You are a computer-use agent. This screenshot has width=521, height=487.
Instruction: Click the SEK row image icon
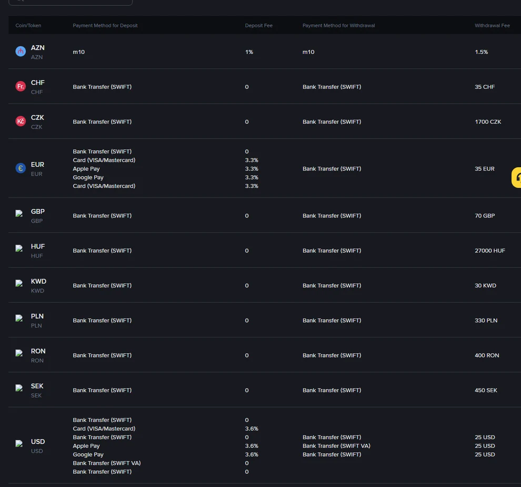[x=19, y=388]
